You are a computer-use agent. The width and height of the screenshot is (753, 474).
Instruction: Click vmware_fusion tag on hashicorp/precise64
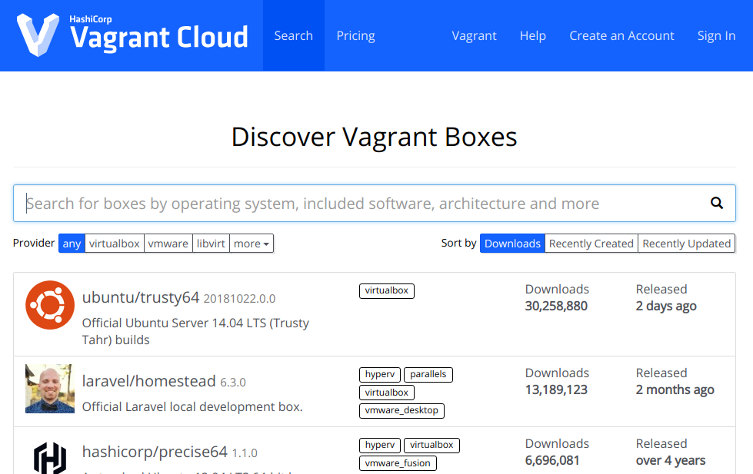(398, 463)
